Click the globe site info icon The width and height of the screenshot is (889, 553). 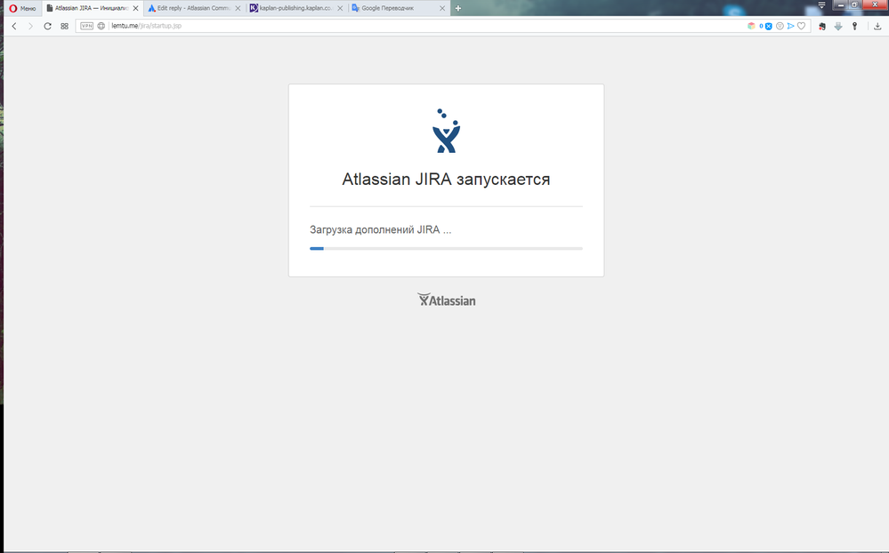click(x=101, y=26)
